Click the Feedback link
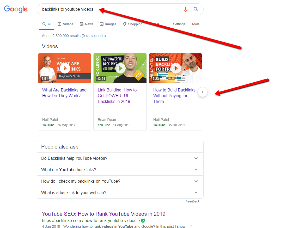281x228 pixels. tap(192, 201)
